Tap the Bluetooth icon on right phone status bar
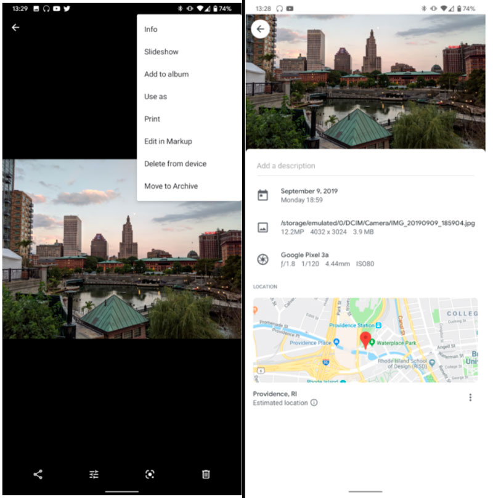 pyautogui.click(x=424, y=9)
